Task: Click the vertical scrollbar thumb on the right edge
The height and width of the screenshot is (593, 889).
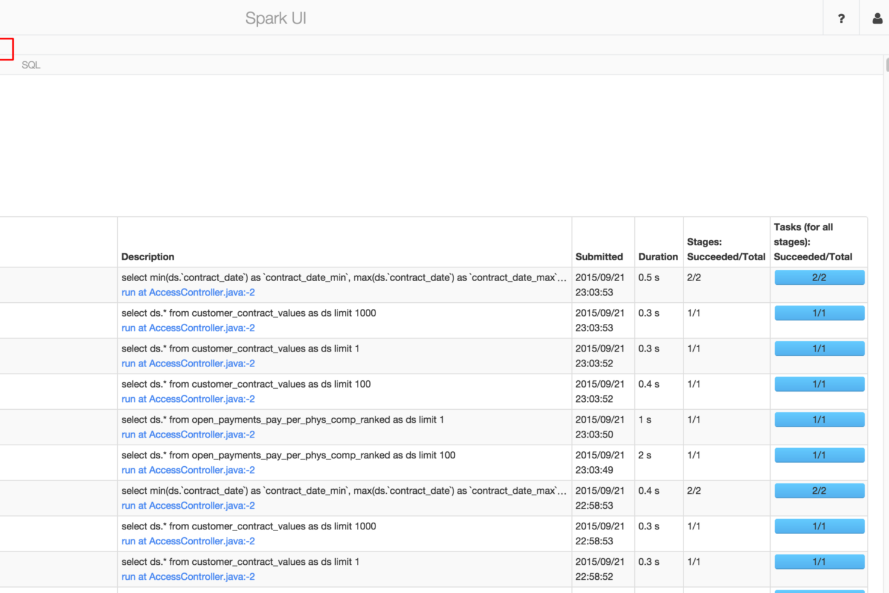Action: coord(887,64)
